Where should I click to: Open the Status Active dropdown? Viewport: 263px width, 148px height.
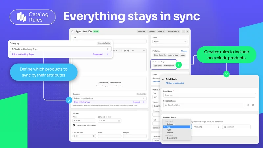170,42
